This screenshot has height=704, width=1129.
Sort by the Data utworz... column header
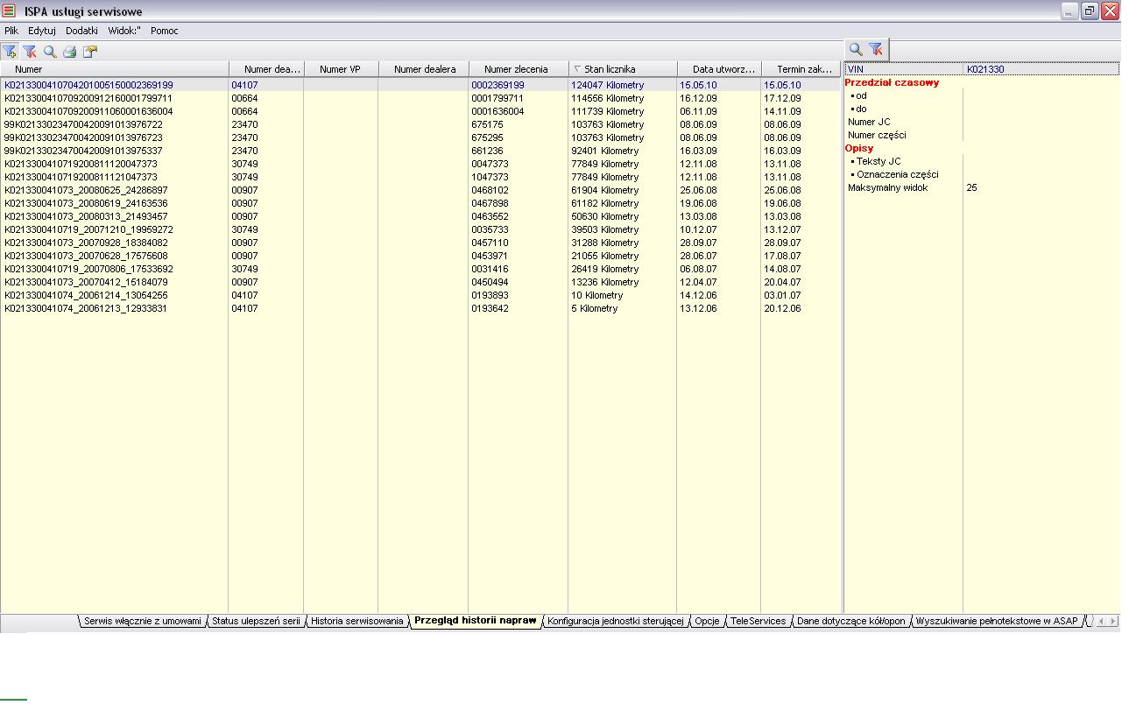[x=719, y=69]
